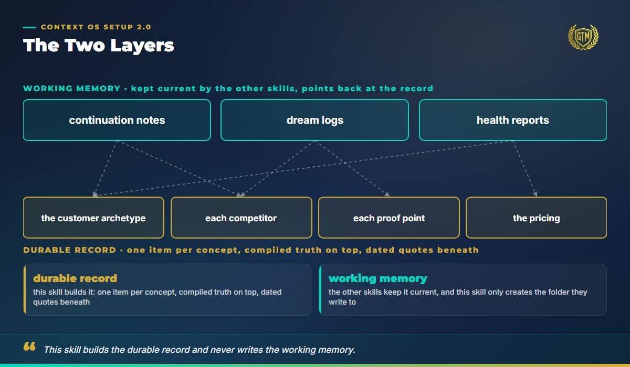
Task: Select the continuation notes box
Action: click(117, 120)
